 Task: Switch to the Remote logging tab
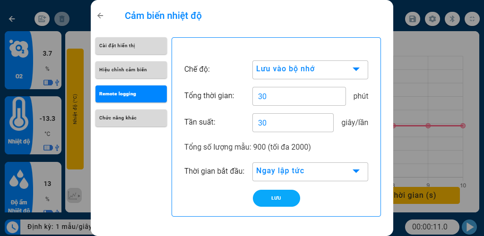tap(131, 94)
